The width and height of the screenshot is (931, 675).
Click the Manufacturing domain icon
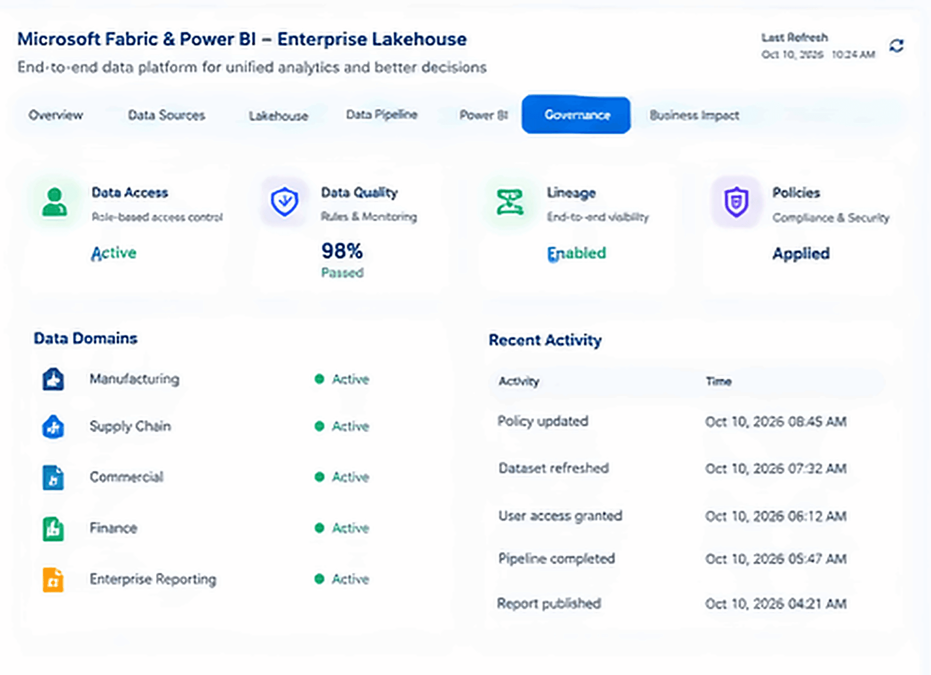click(x=53, y=379)
